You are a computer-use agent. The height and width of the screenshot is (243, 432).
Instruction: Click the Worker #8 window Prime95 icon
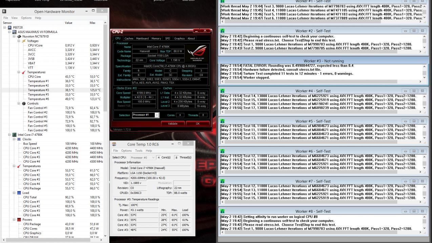point(223,211)
